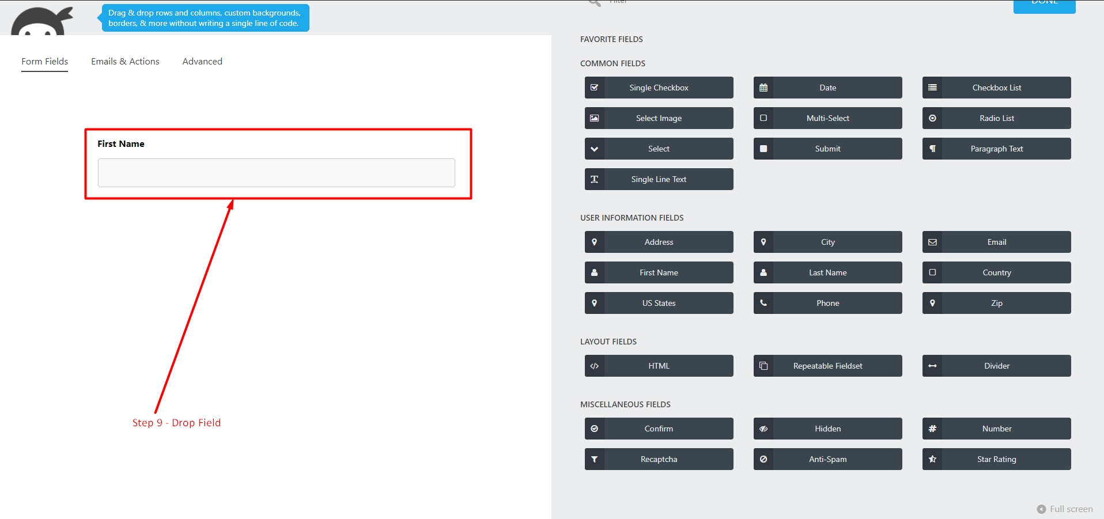Click the First Name field label in form
Viewport: 1104px width, 519px height.
coord(121,144)
